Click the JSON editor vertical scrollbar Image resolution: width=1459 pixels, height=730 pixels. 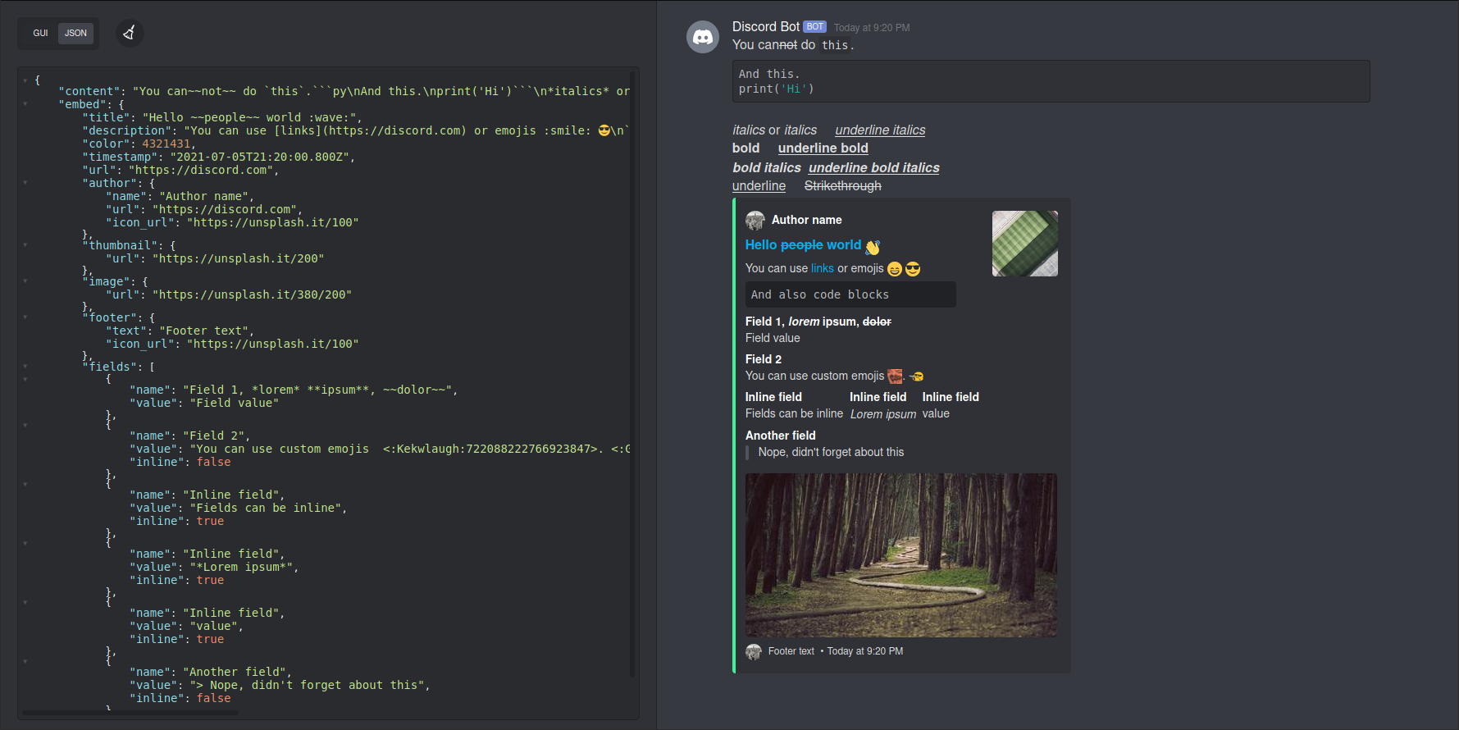[x=631, y=373]
